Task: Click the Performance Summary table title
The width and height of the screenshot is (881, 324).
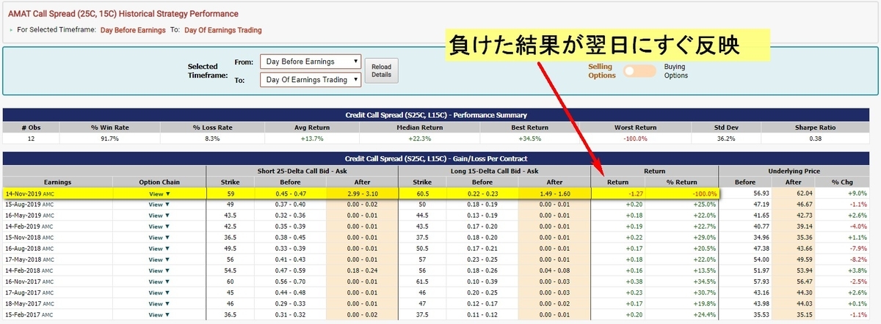Action: pos(436,115)
